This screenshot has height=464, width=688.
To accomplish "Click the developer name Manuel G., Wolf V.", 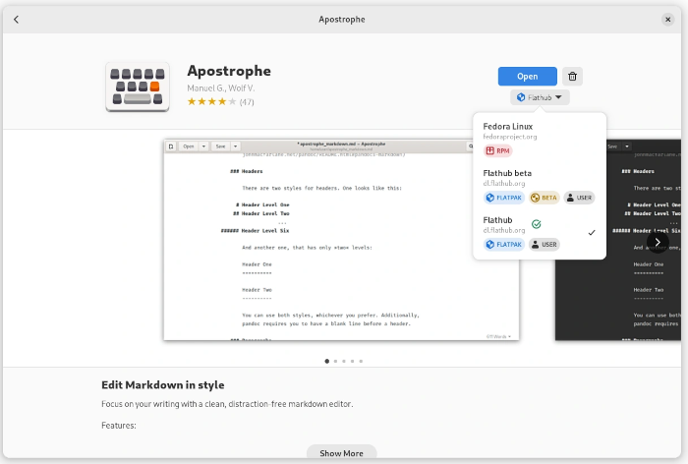I will tap(221, 88).
